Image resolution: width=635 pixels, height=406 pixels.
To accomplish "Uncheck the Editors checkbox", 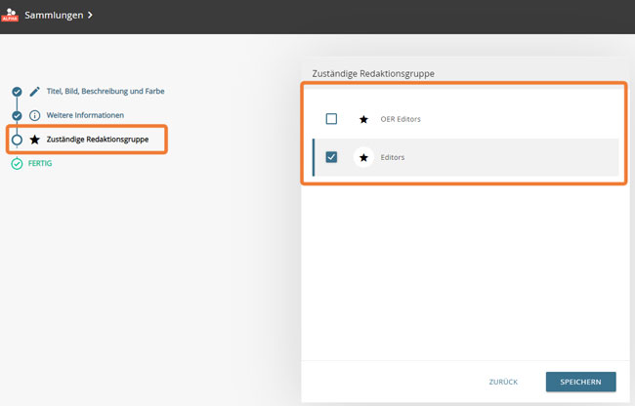I will pos(331,157).
